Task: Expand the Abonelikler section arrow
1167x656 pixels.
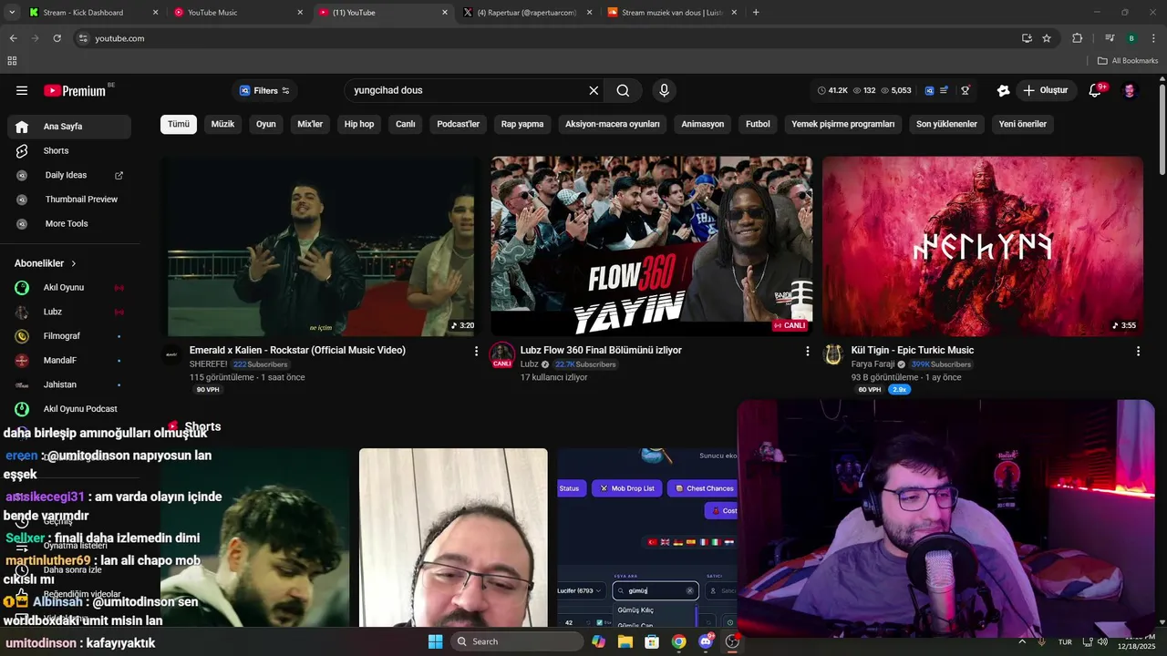Action: point(74,263)
